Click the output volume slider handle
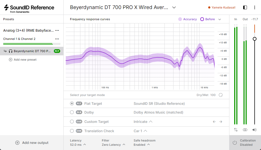This screenshot has width=261, height=150. coord(255,39)
